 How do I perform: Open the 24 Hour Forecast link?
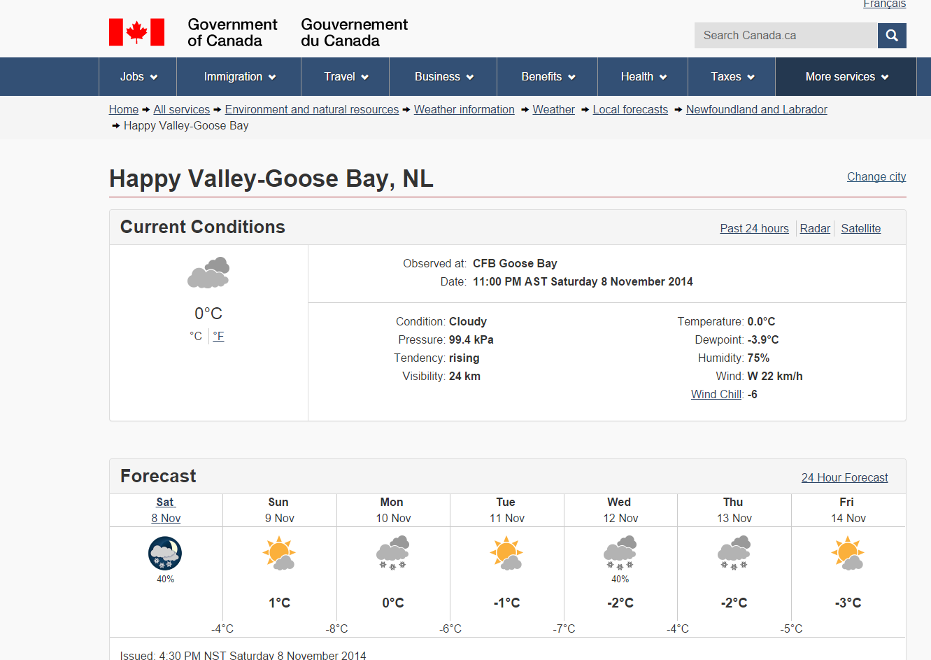[x=844, y=478]
